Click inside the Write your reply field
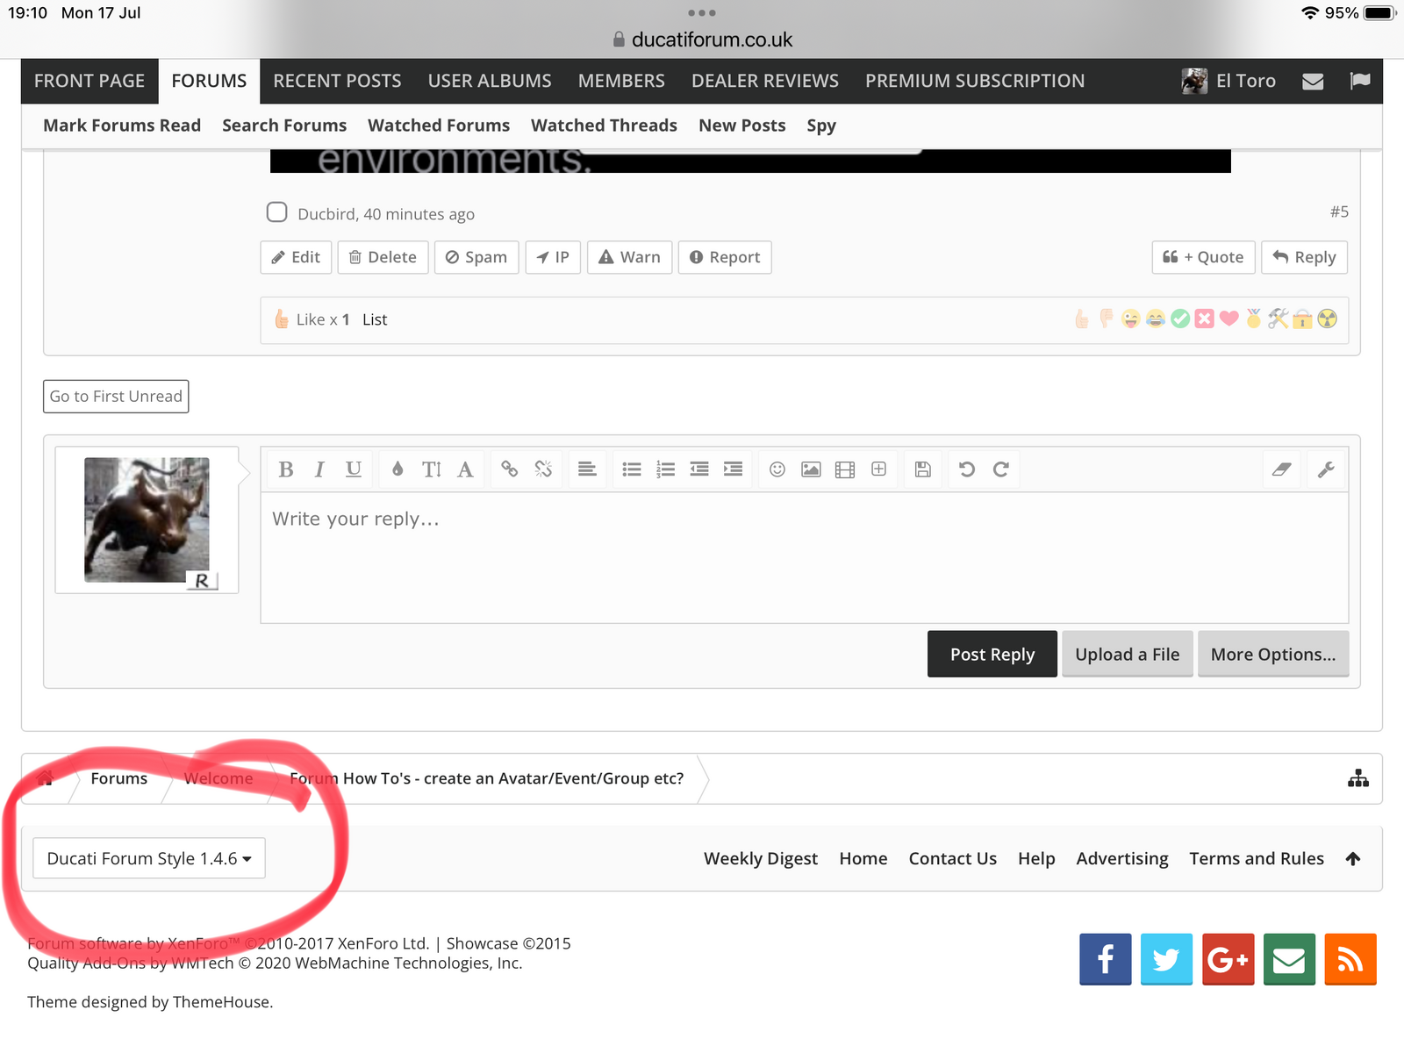 tap(803, 557)
